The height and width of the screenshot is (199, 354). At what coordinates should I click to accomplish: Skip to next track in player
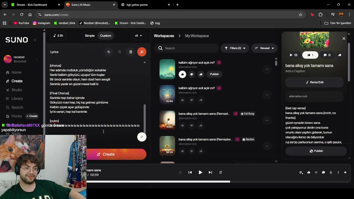pyautogui.click(x=210, y=172)
